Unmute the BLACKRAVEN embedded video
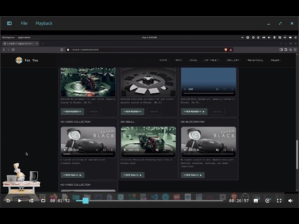299x224 pixels. pos(217,150)
